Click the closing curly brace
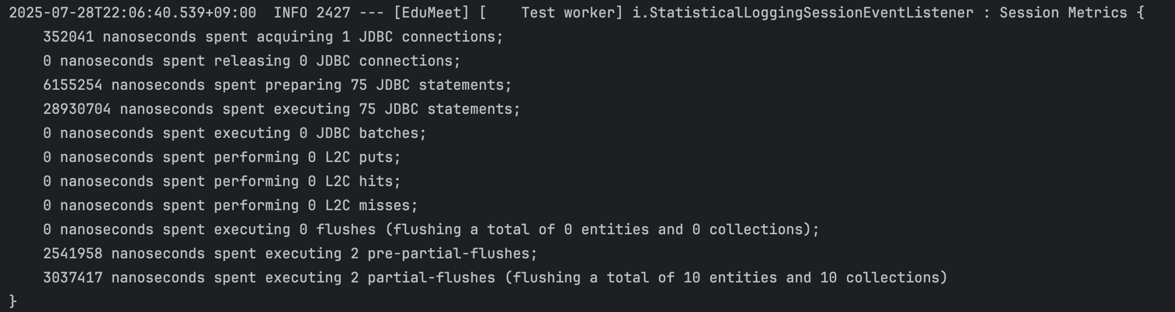 pos(13,301)
